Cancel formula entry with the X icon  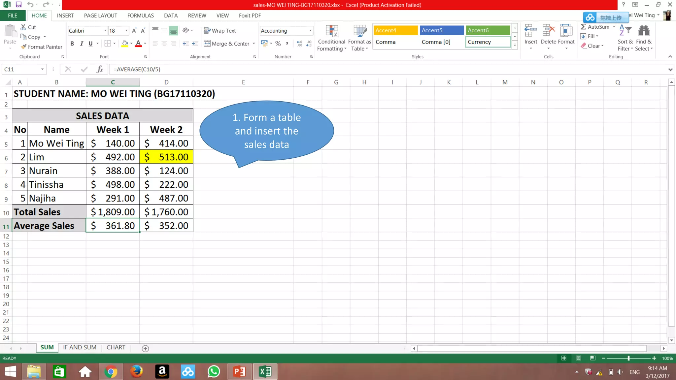pyautogui.click(x=68, y=69)
